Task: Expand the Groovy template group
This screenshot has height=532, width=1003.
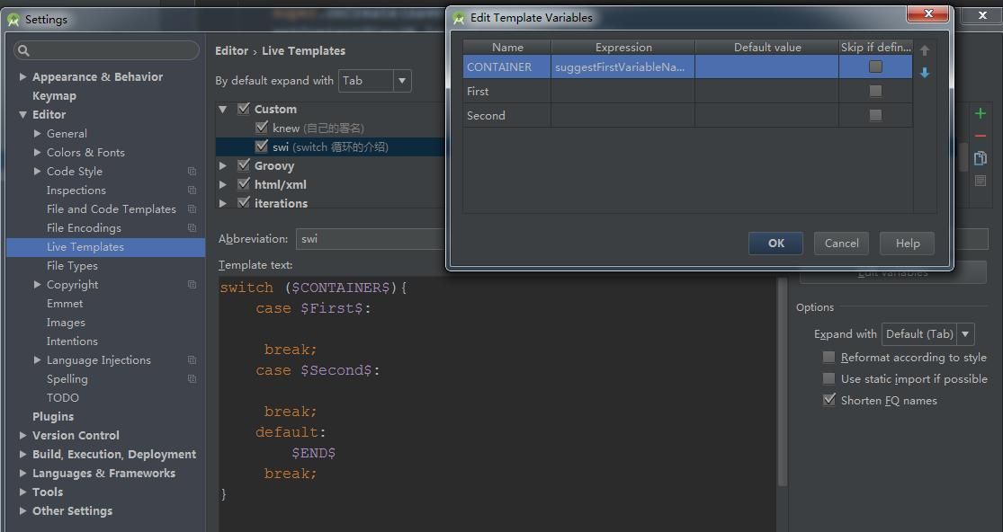Action: point(222,165)
